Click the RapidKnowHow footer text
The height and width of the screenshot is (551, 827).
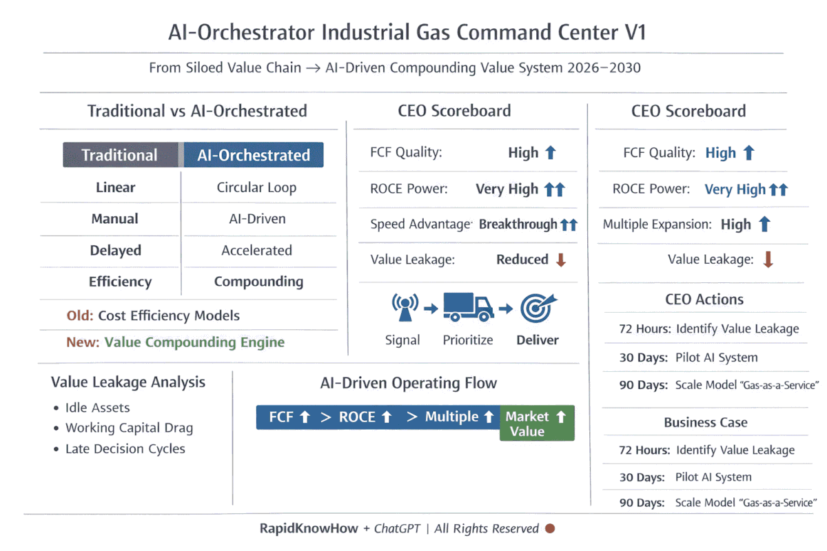[308, 528]
